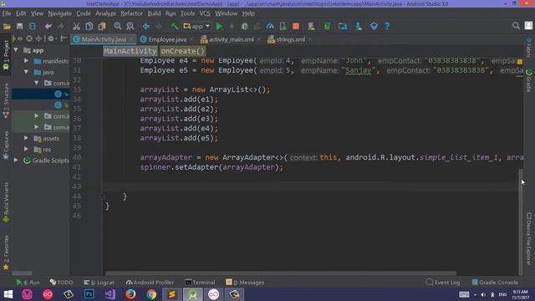
Task: Click the onCreate() breadcrumb
Action: [182, 51]
